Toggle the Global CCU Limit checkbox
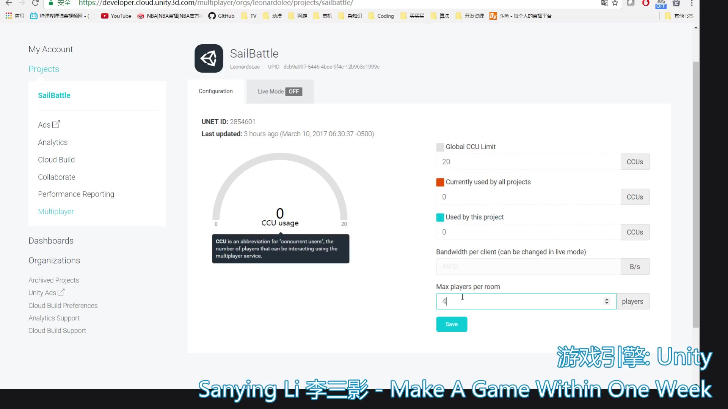The height and width of the screenshot is (409, 728). point(440,147)
